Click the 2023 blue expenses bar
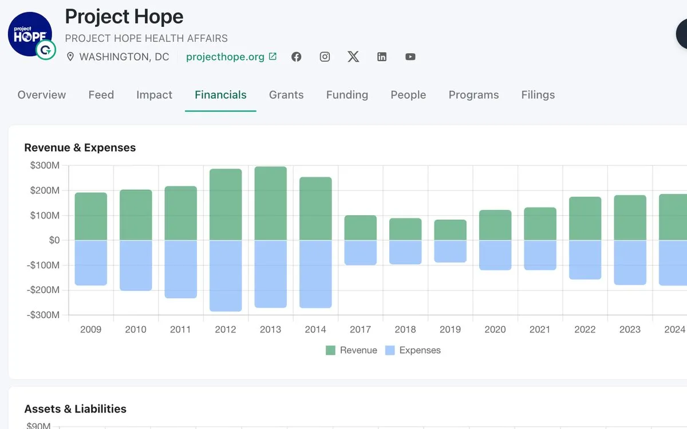Screen dimensions: 687x429 pos(630,263)
